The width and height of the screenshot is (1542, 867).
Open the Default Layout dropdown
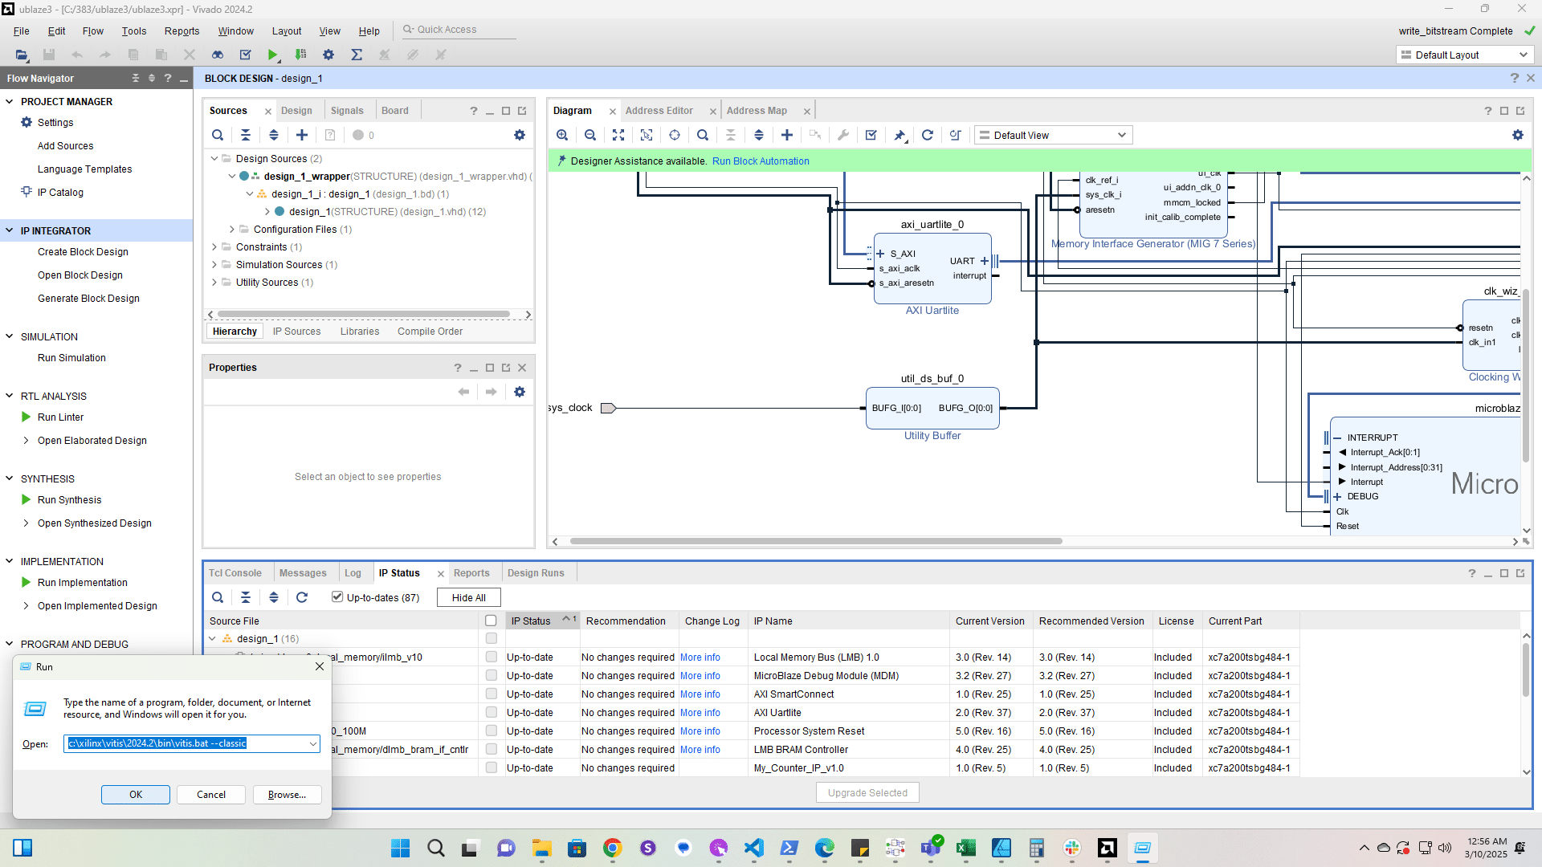tap(1465, 55)
